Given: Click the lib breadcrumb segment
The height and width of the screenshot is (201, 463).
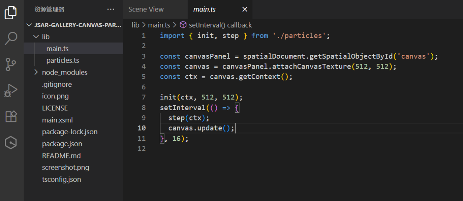Looking at the screenshot, I should [x=135, y=25].
